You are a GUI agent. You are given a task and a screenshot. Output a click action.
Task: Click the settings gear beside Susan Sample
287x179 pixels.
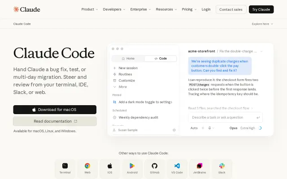[x=174, y=130]
